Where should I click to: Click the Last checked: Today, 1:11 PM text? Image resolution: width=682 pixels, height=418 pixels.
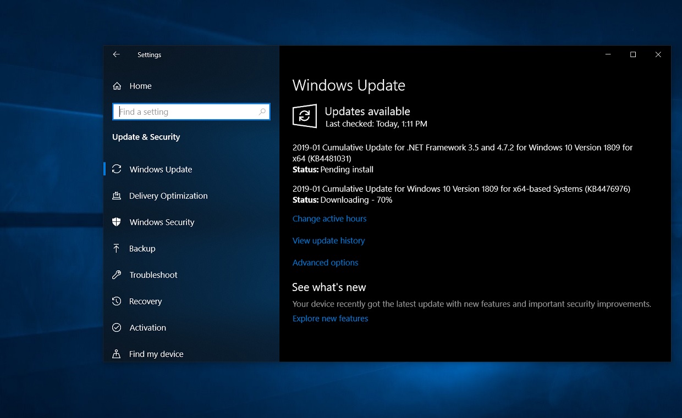[x=376, y=124]
